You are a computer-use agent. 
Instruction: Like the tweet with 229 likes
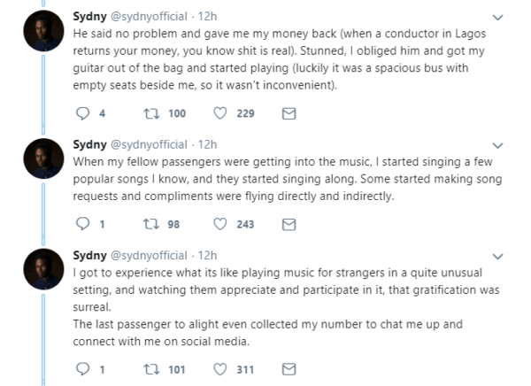tap(220, 113)
